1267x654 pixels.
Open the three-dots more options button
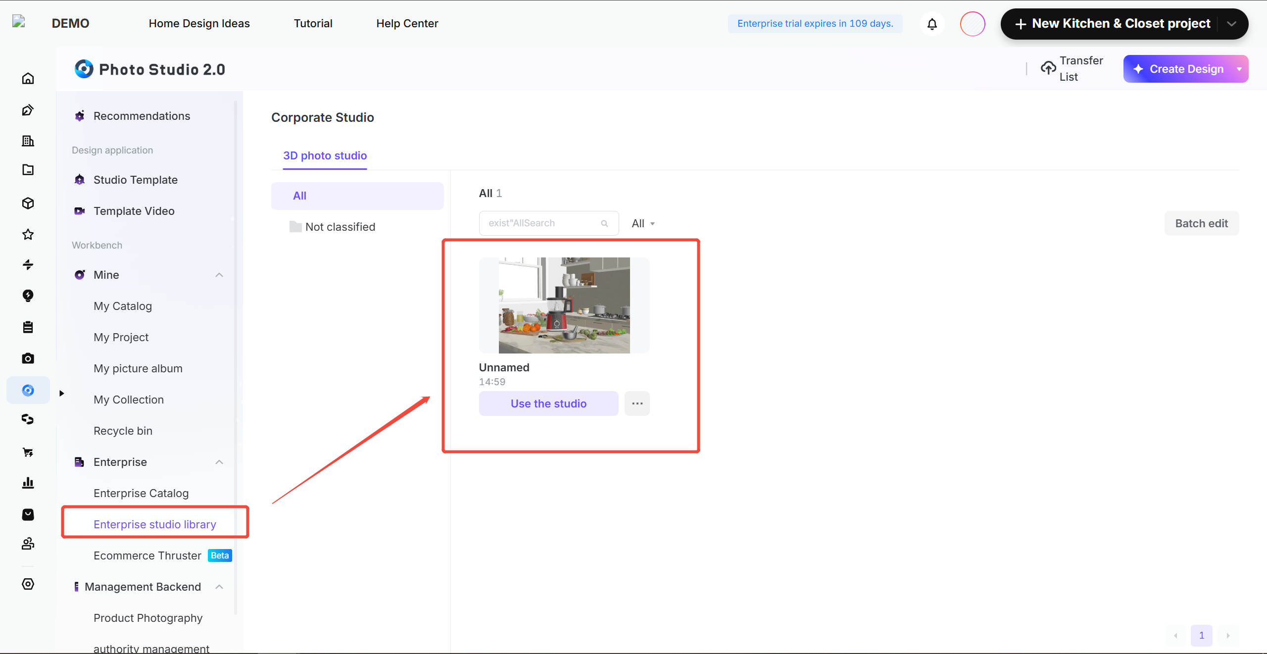(637, 403)
